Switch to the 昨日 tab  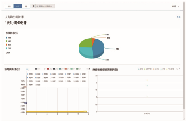[x=9, y=6]
